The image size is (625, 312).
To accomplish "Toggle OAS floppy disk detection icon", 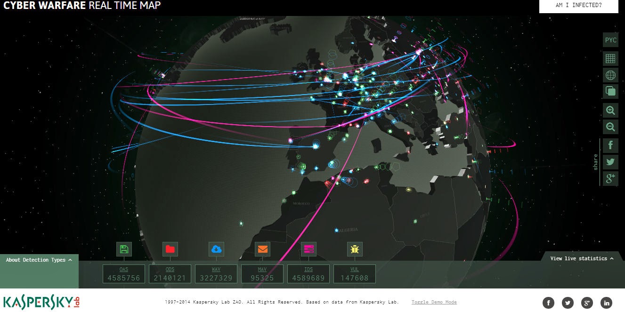I will click(124, 249).
